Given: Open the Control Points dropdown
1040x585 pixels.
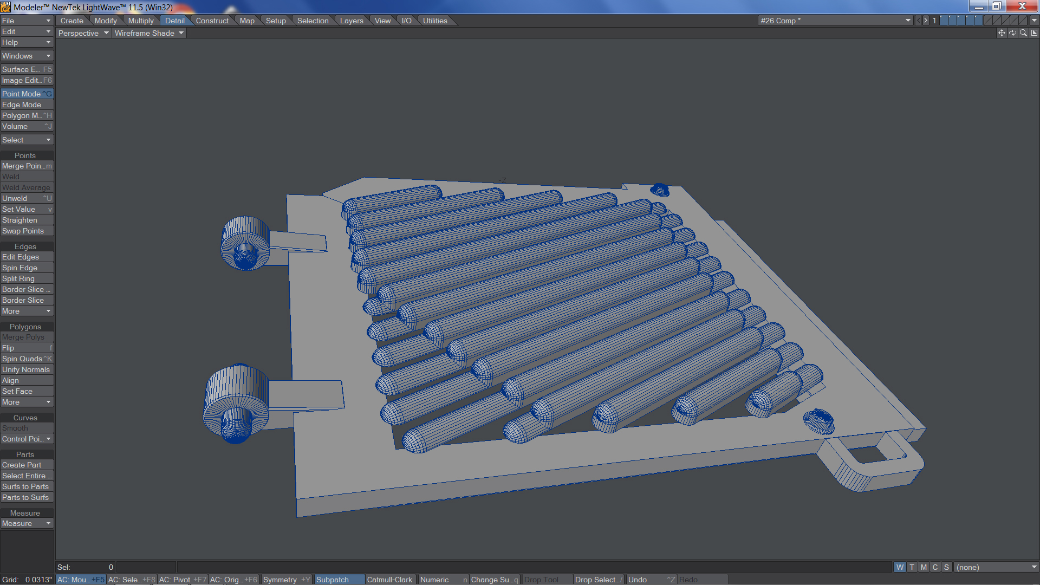Looking at the screenshot, I should 27,439.
